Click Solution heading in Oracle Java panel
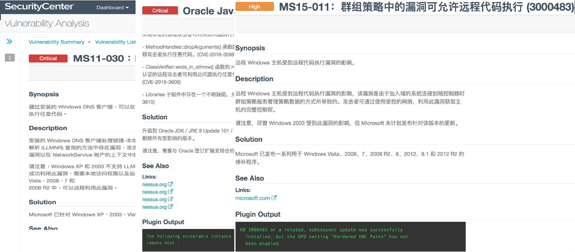This screenshot has width=575, height=252. 155,117
